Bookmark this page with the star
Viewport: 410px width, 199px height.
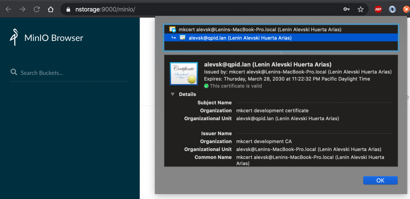pos(360,9)
